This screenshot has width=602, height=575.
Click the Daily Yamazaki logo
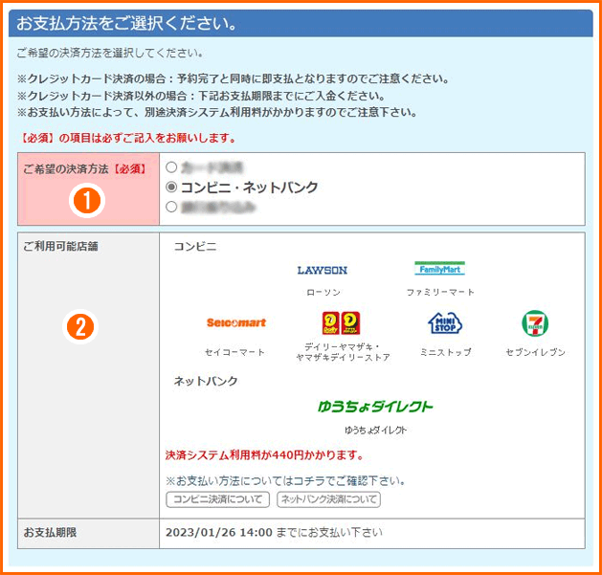click(x=341, y=322)
